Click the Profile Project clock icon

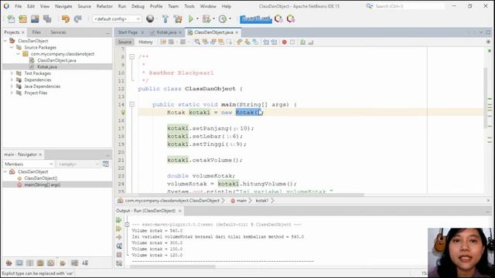coord(223,19)
